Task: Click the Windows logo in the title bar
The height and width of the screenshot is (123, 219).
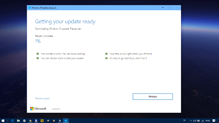Action: coord(29,8)
